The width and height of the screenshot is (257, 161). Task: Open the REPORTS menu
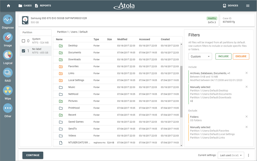coord(43,6)
